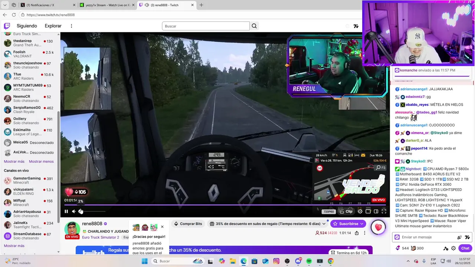Open the 7TV emote menu in chat
The image size is (475, 267).
[467, 237]
